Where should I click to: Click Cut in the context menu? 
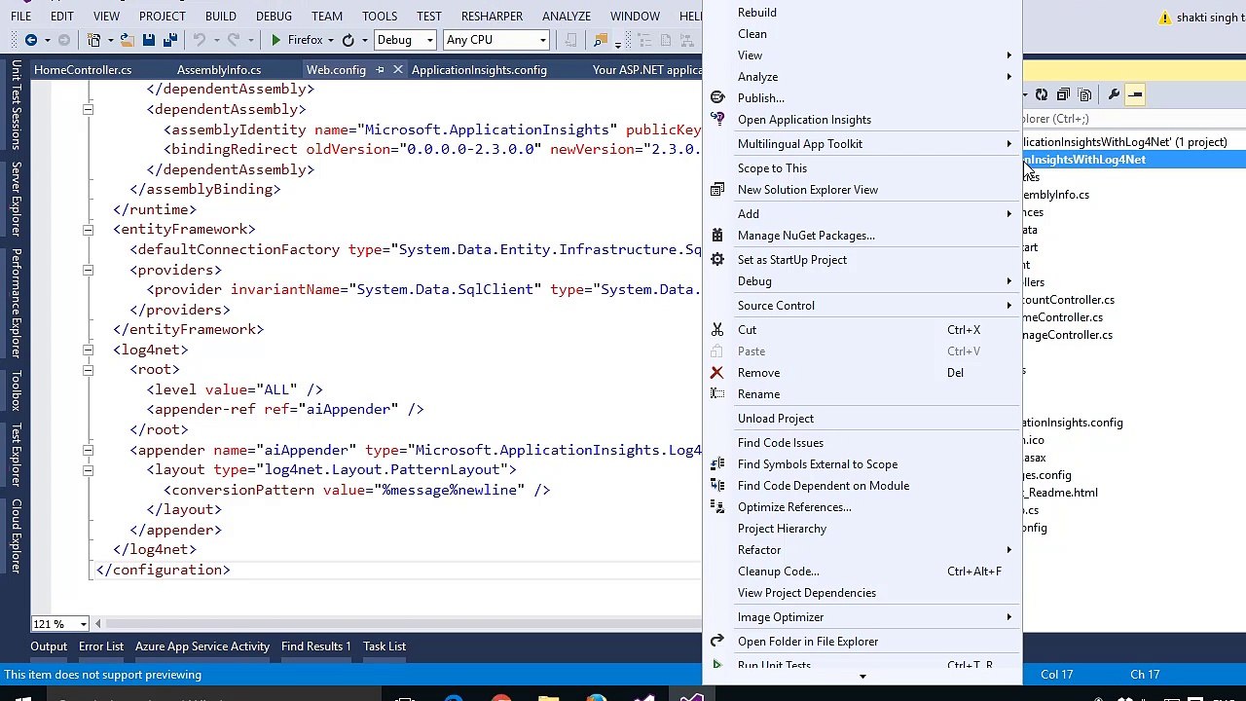[x=862, y=330]
